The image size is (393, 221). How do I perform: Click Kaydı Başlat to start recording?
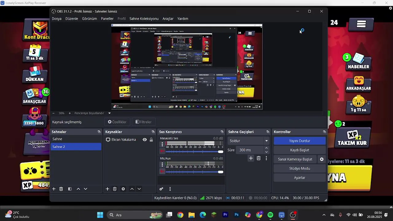[300, 150]
